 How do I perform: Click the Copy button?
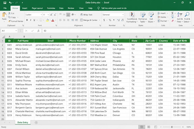12,17
